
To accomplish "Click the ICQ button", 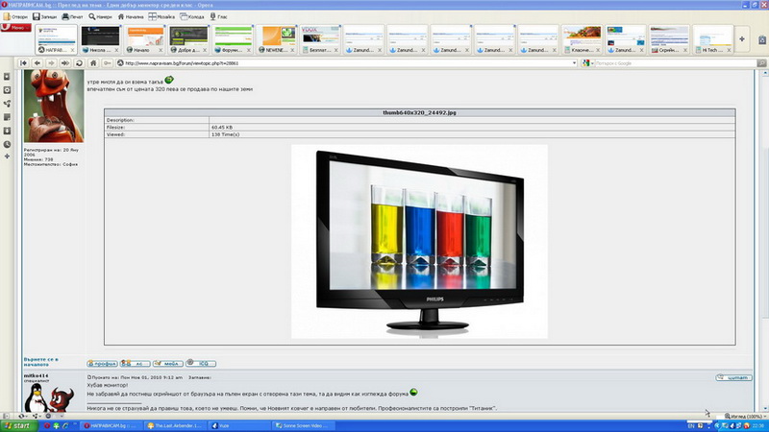I will tap(201, 364).
